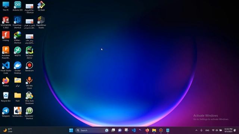The height and width of the screenshot is (134, 239).
Task: Open Visual Studio Code from taskbar
Action: point(134,130)
